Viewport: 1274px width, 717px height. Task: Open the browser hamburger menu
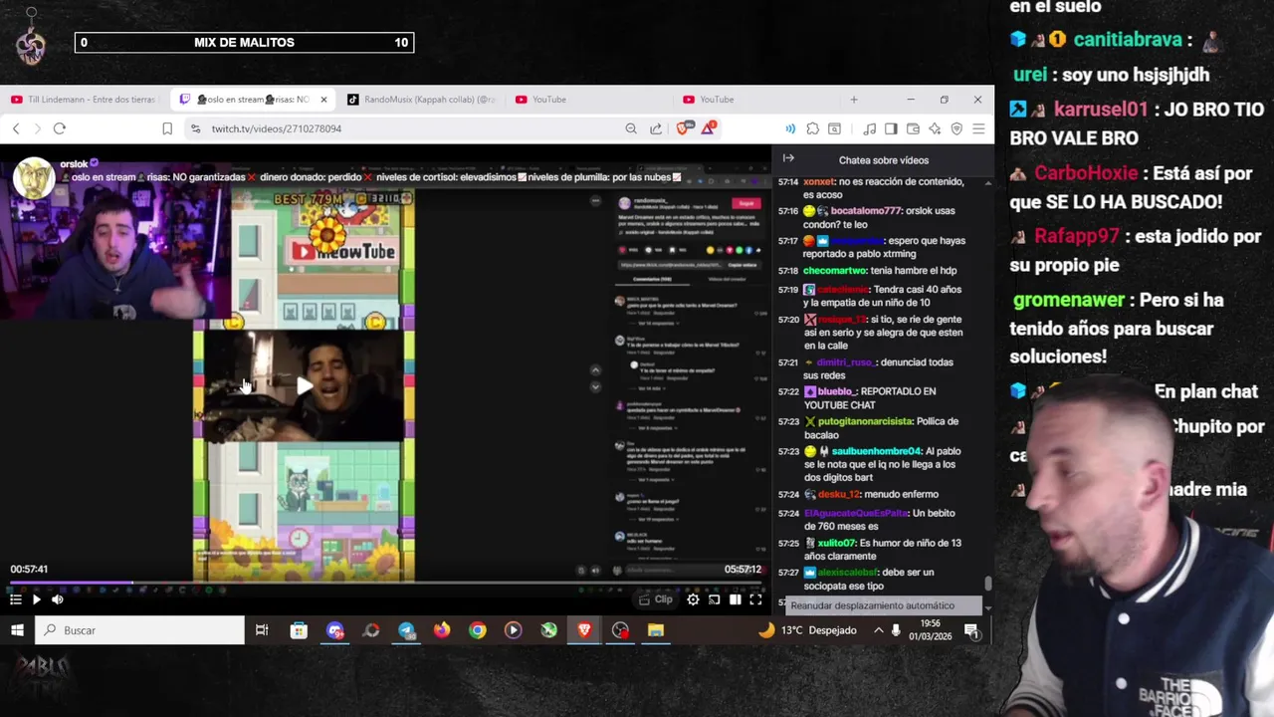(x=978, y=128)
